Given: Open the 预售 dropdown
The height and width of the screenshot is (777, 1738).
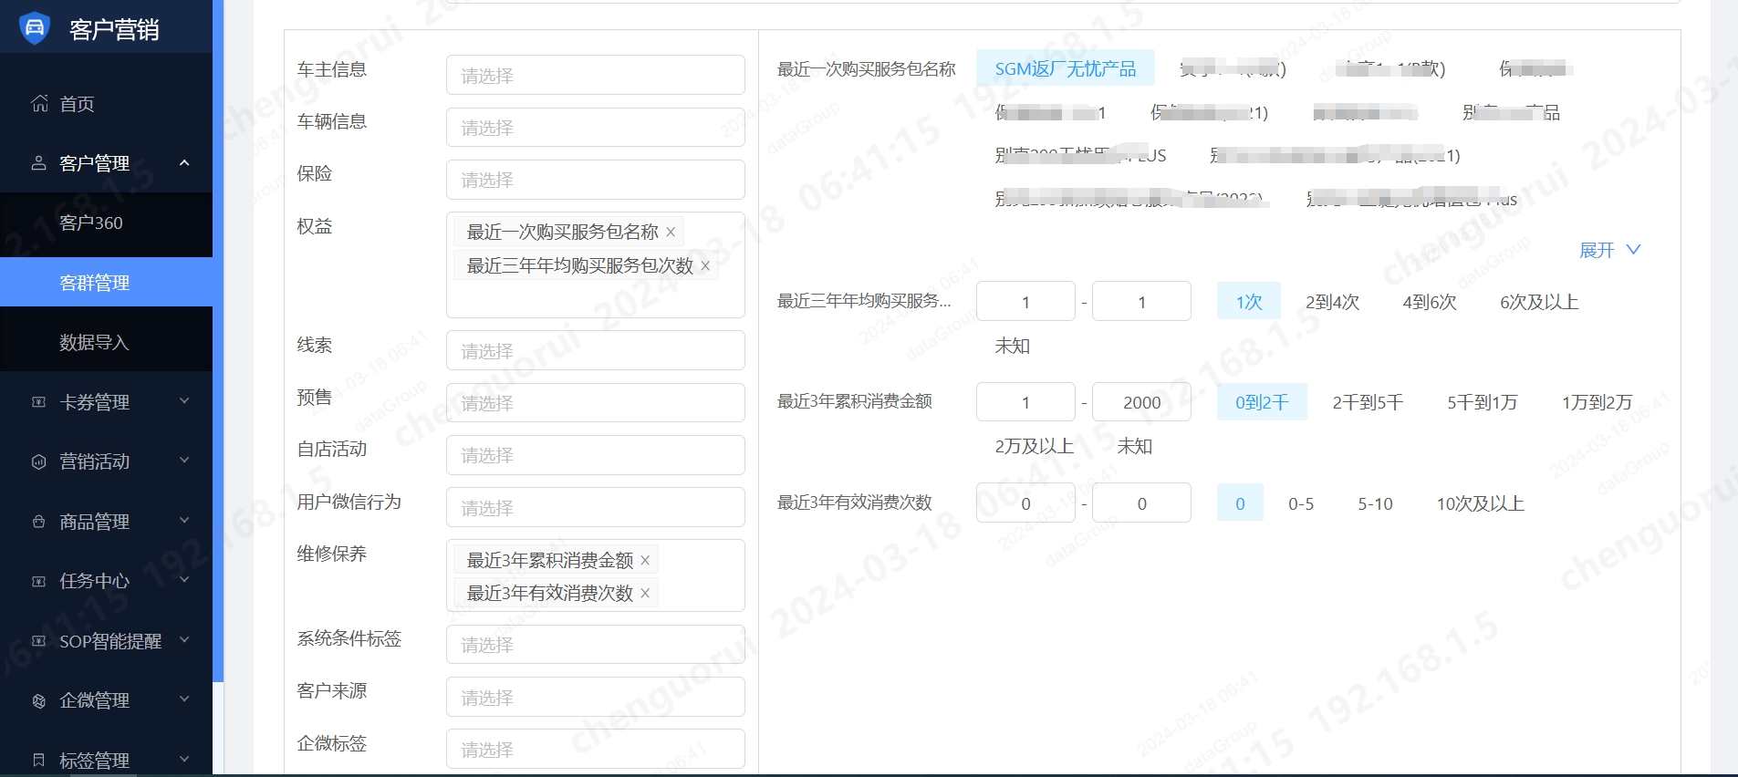Looking at the screenshot, I should [596, 402].
